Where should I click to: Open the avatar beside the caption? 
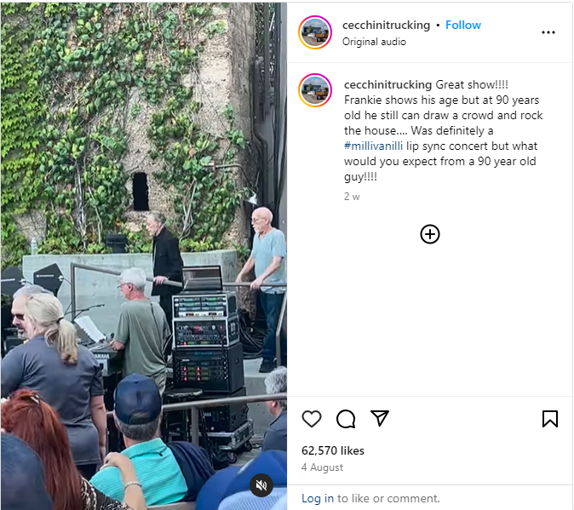click(x=315, y=90)
